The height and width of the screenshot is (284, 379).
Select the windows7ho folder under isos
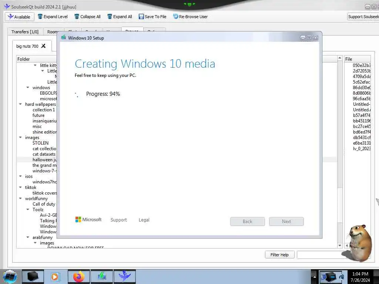[x=44, y=182]
